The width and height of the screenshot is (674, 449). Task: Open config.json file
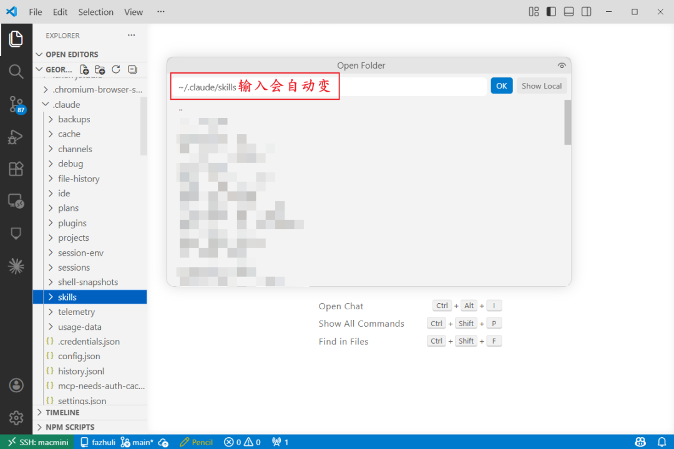point(90,356)
